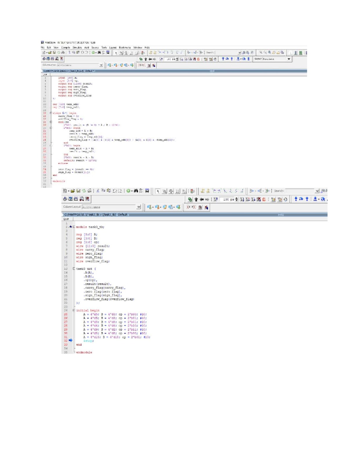Open the File menu in upper ModelSim window
The image size is (348, 451).
coord(42,48)
